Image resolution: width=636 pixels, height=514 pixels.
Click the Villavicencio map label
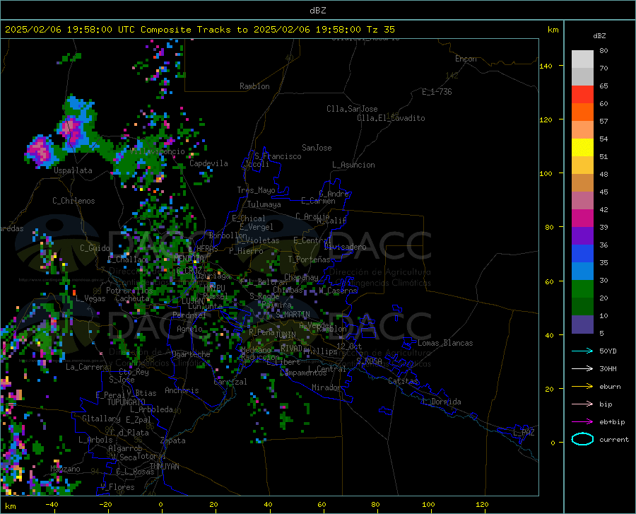pos(158,151)
